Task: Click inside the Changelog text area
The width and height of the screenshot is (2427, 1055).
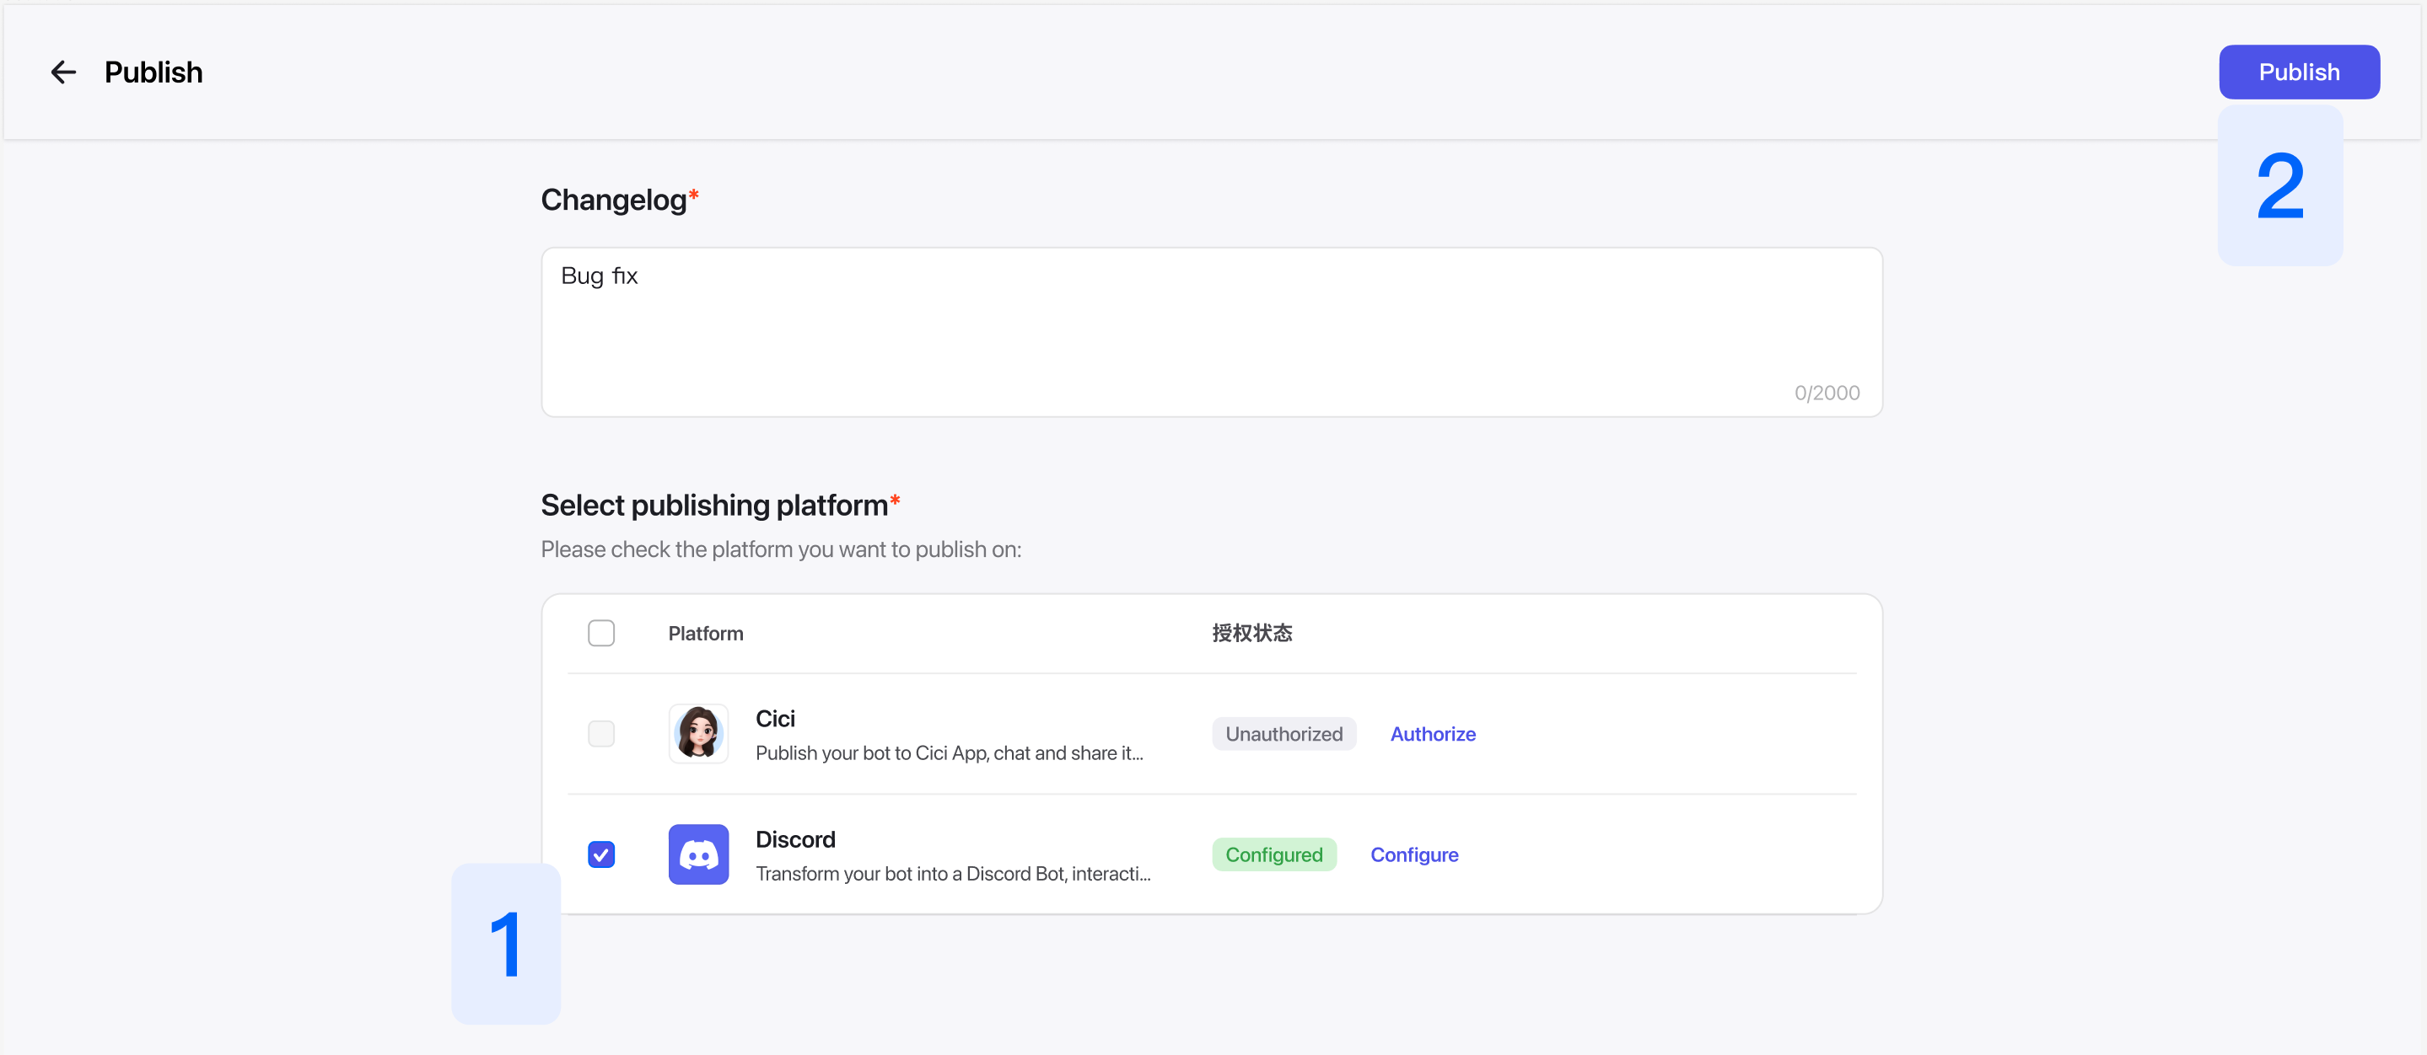Action: coord(1211,331)
